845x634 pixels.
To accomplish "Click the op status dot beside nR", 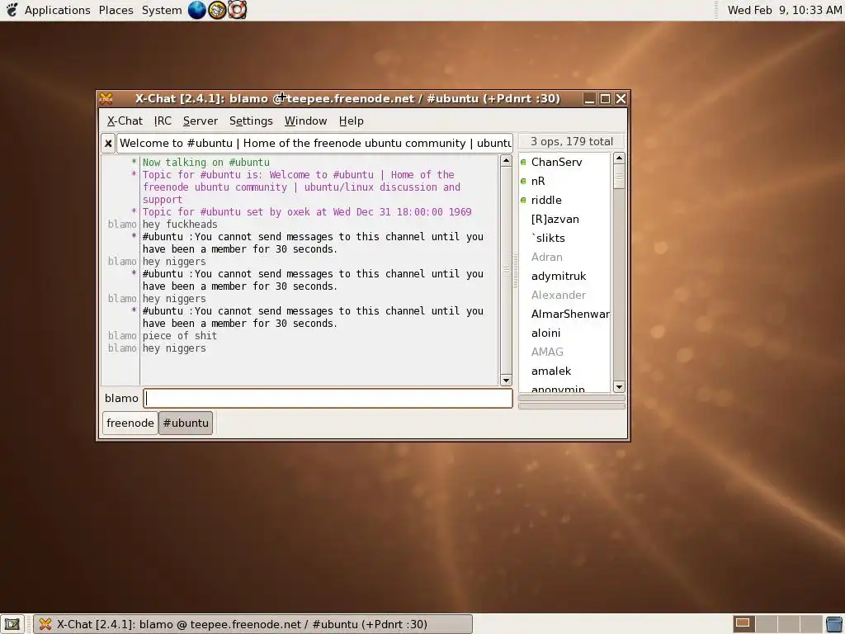I will (x=523, y=181).
